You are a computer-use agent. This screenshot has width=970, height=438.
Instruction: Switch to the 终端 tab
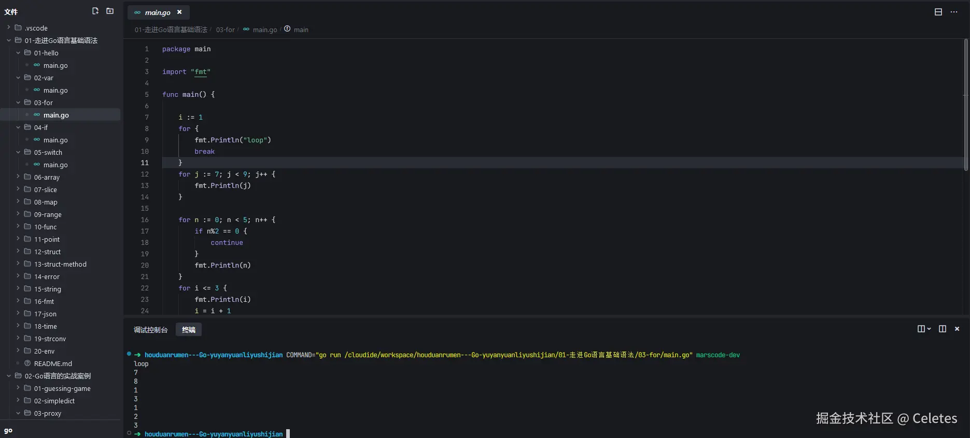[x=189, y=330]
